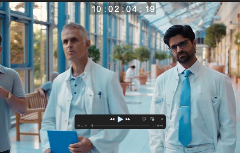Click the elapsed time 00:02:31
Image resolution: width=240 pixels, height=153 pixels.
point(82,126)
